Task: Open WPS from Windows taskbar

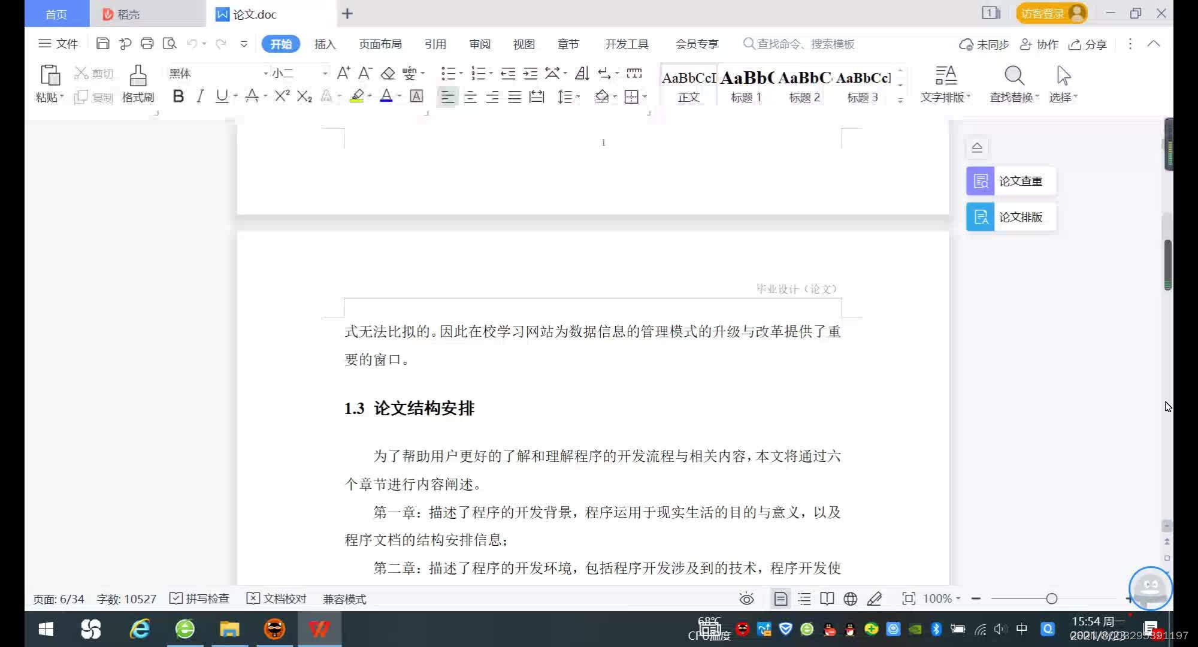Action: (319, 629)
